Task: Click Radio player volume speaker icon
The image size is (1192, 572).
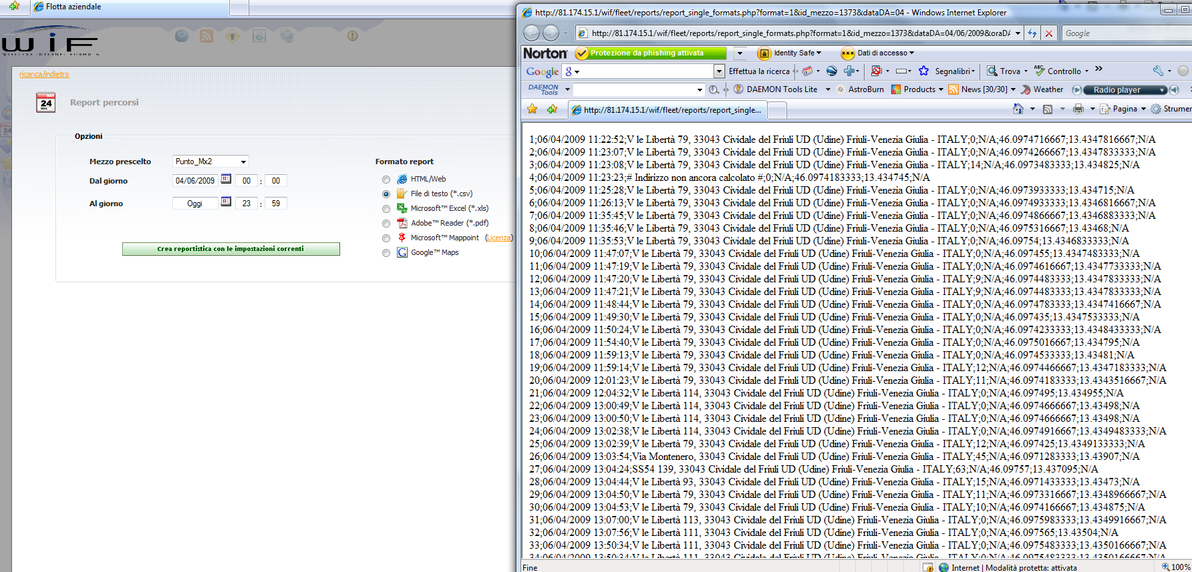Action: pos(1173,89)
